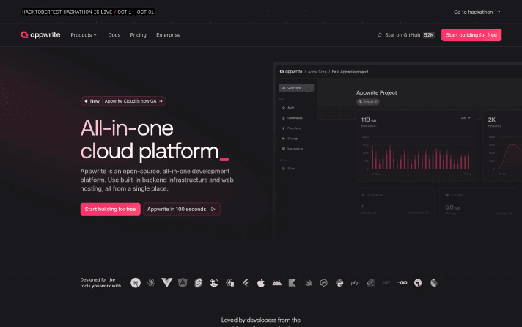Image resolution: width=522 pixels, height=327 pixels.
Task: Click the Kotlin logo icon
Action: pos(293,283)
